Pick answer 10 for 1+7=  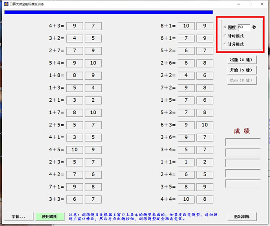[93, 113]
